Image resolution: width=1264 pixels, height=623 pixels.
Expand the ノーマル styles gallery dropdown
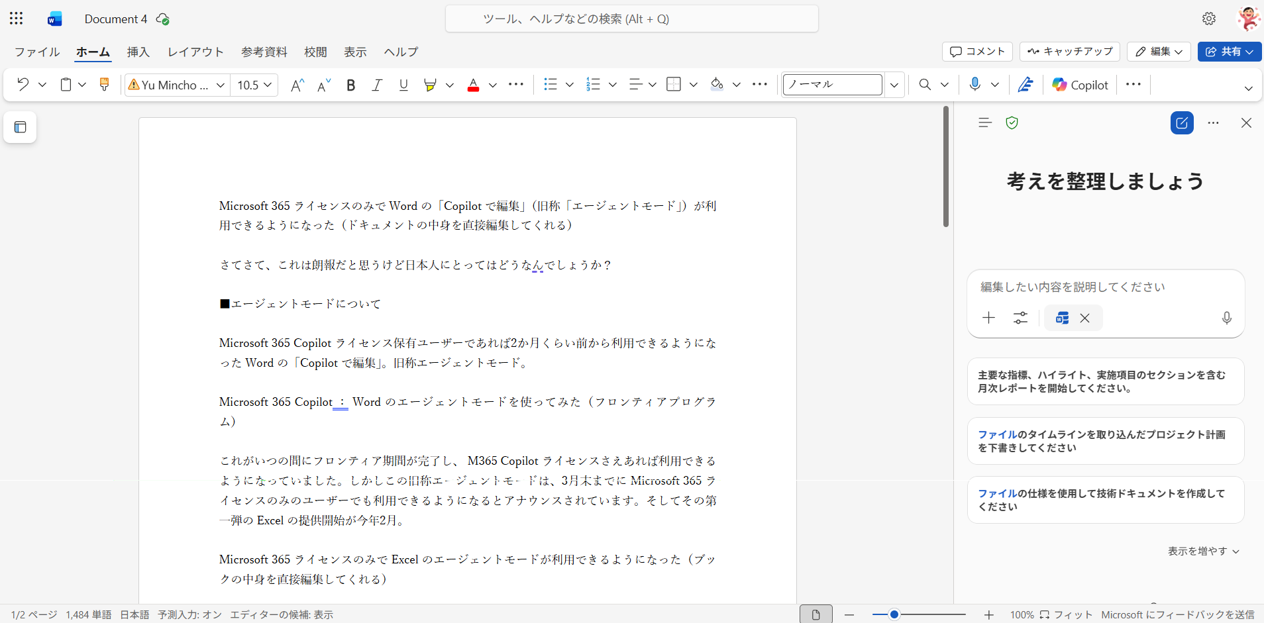click(x=894, y=85)
